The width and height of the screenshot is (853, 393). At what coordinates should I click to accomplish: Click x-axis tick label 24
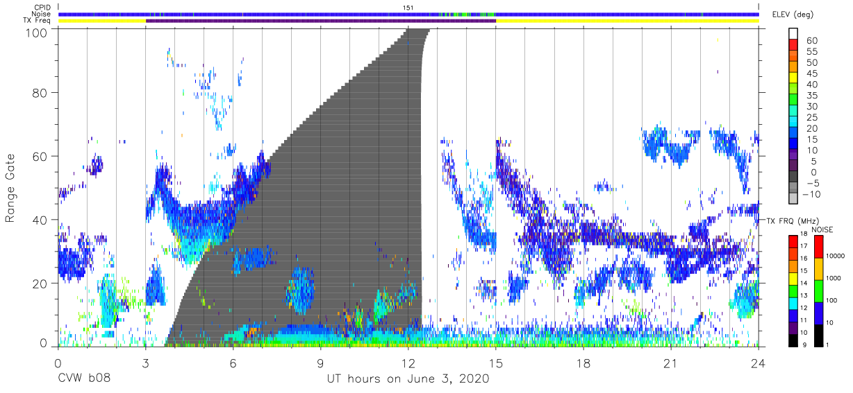[759, 363]
